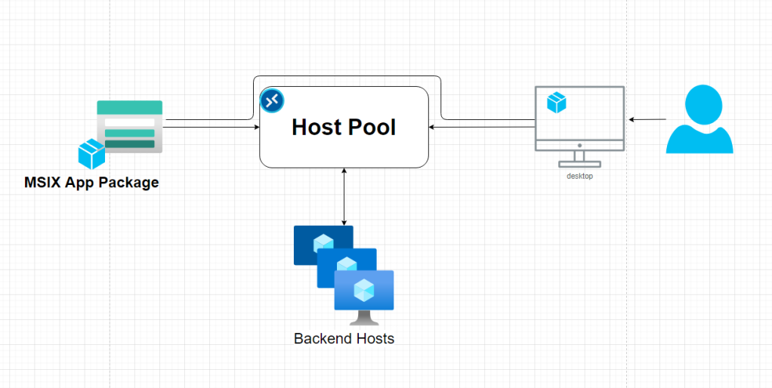Select the arrow from storage into Host Pool

(212, 128)
